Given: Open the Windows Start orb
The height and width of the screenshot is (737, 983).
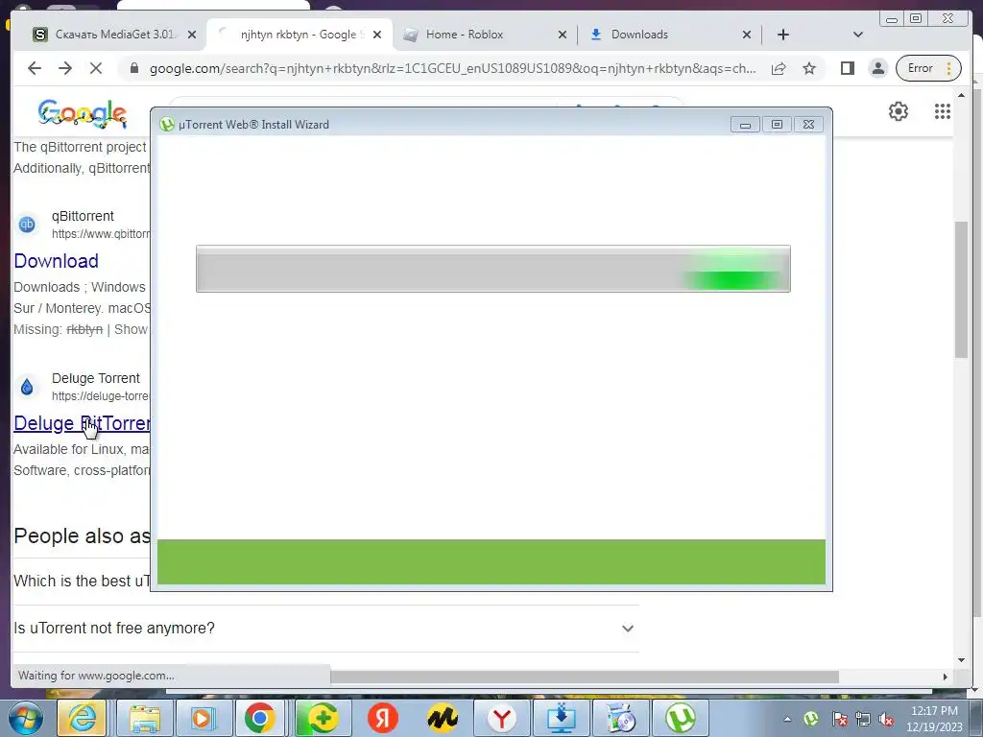Looking at the screenshot, I should click(24, 718).
